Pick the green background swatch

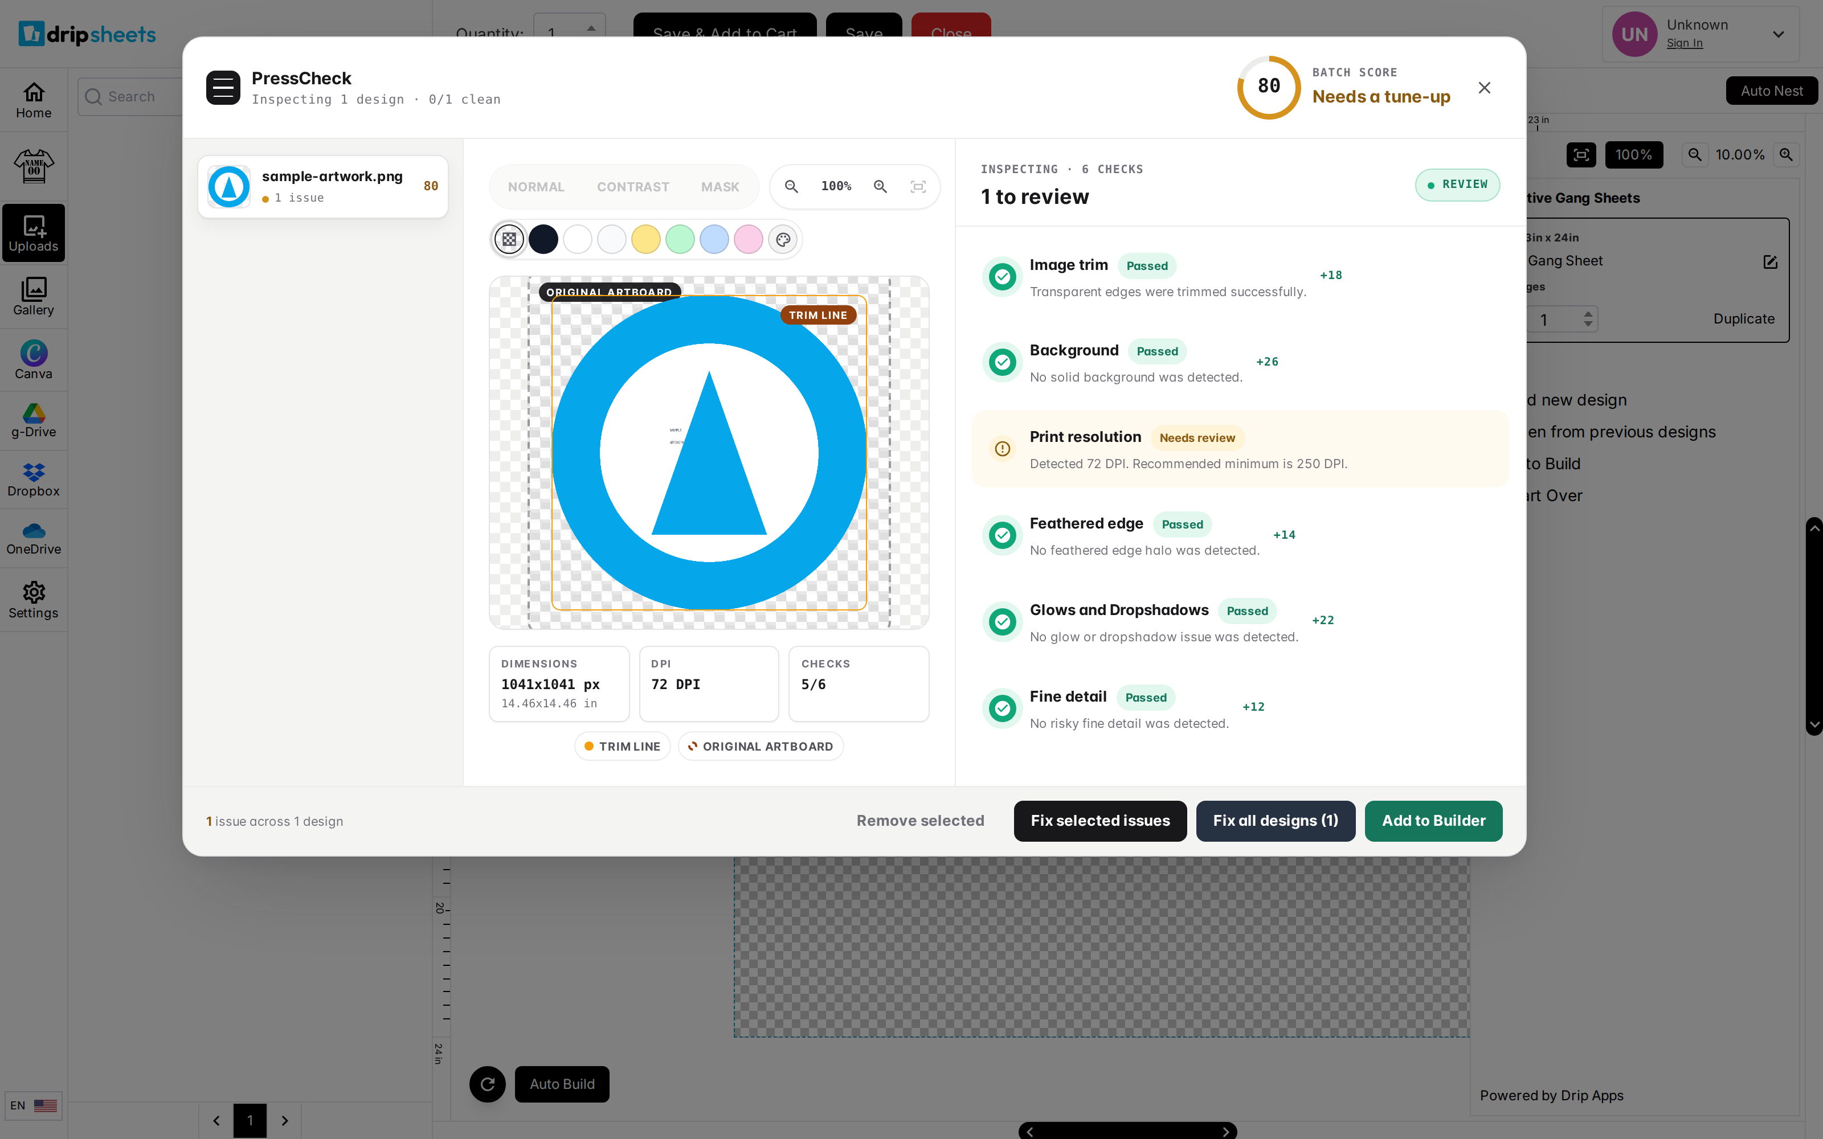click(680, 240)
